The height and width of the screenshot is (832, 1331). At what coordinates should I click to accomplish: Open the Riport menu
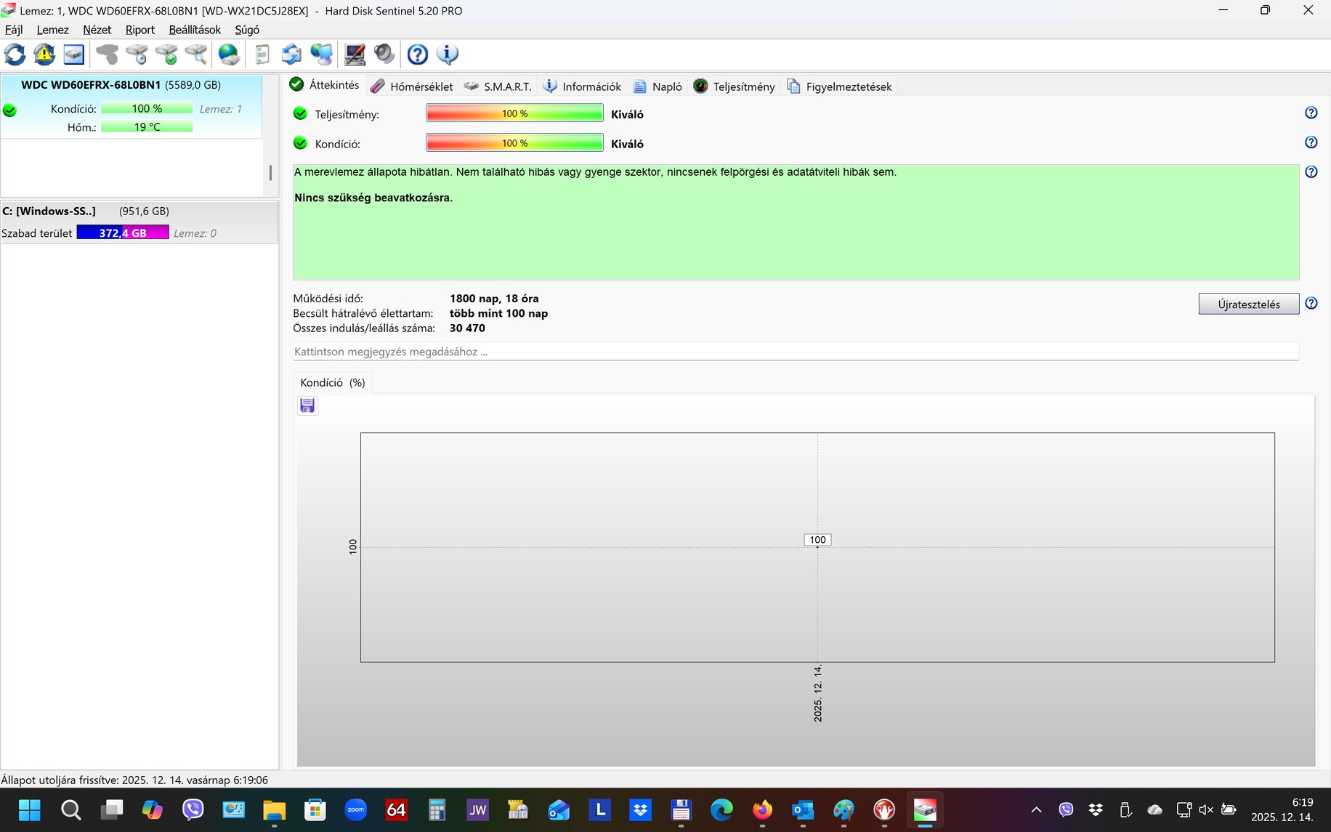(140, 30)
